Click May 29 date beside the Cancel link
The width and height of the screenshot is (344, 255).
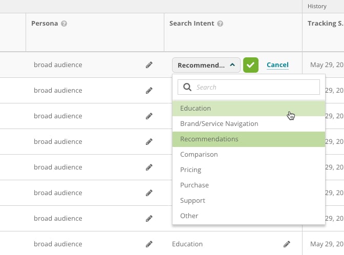pos(327,65)
